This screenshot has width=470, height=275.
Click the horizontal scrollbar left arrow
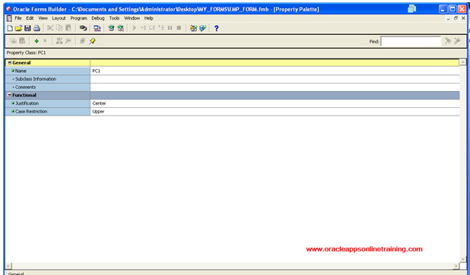8,266
